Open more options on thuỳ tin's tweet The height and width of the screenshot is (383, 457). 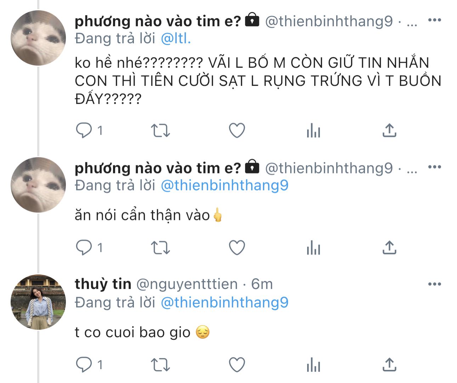pos(435,284)
